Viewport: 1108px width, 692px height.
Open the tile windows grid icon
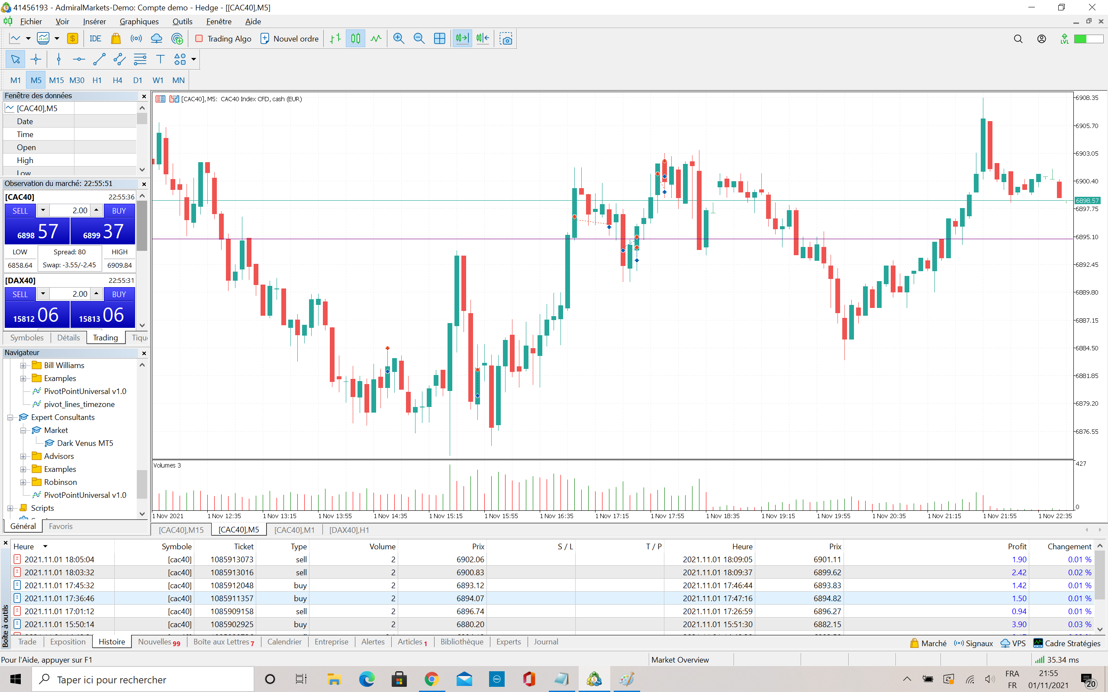point(439,39)
